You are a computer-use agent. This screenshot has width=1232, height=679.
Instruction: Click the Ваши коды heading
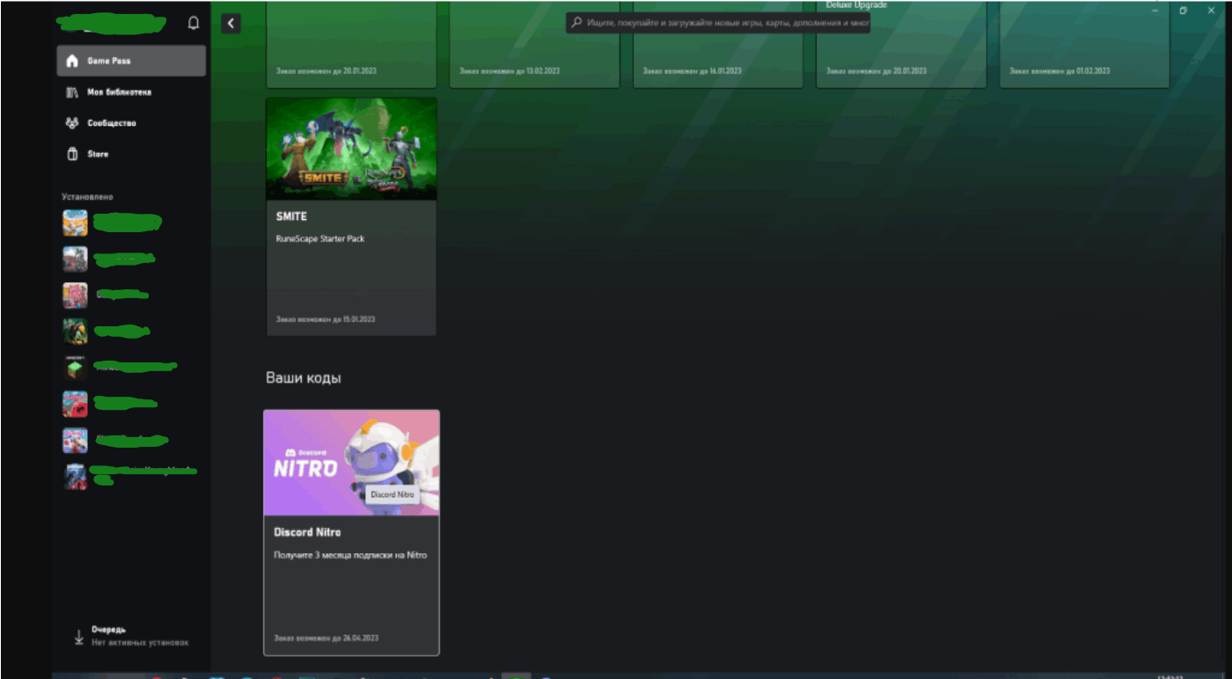(304, 378)
